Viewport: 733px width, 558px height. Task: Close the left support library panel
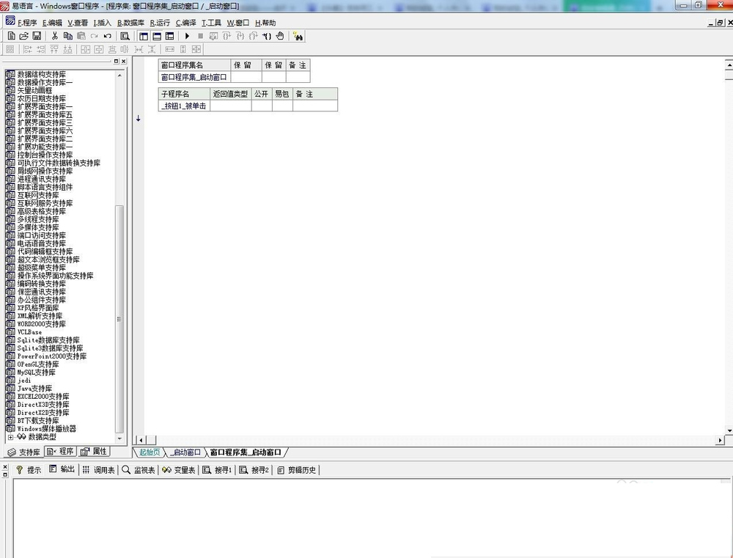pos(123,62)
